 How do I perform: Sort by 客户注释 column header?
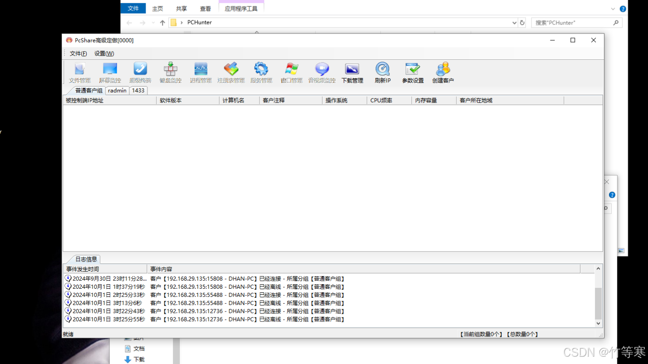[290, 101]
